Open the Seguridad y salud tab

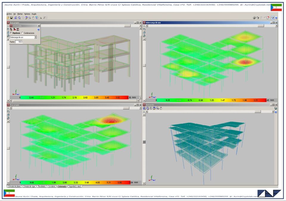(x=75, y=186)
